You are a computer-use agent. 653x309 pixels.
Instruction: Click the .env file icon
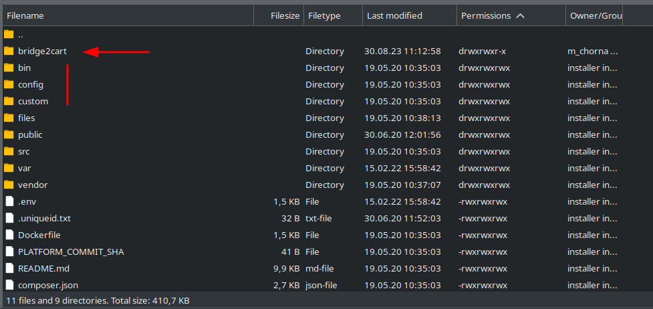click(x=9, y=201)
